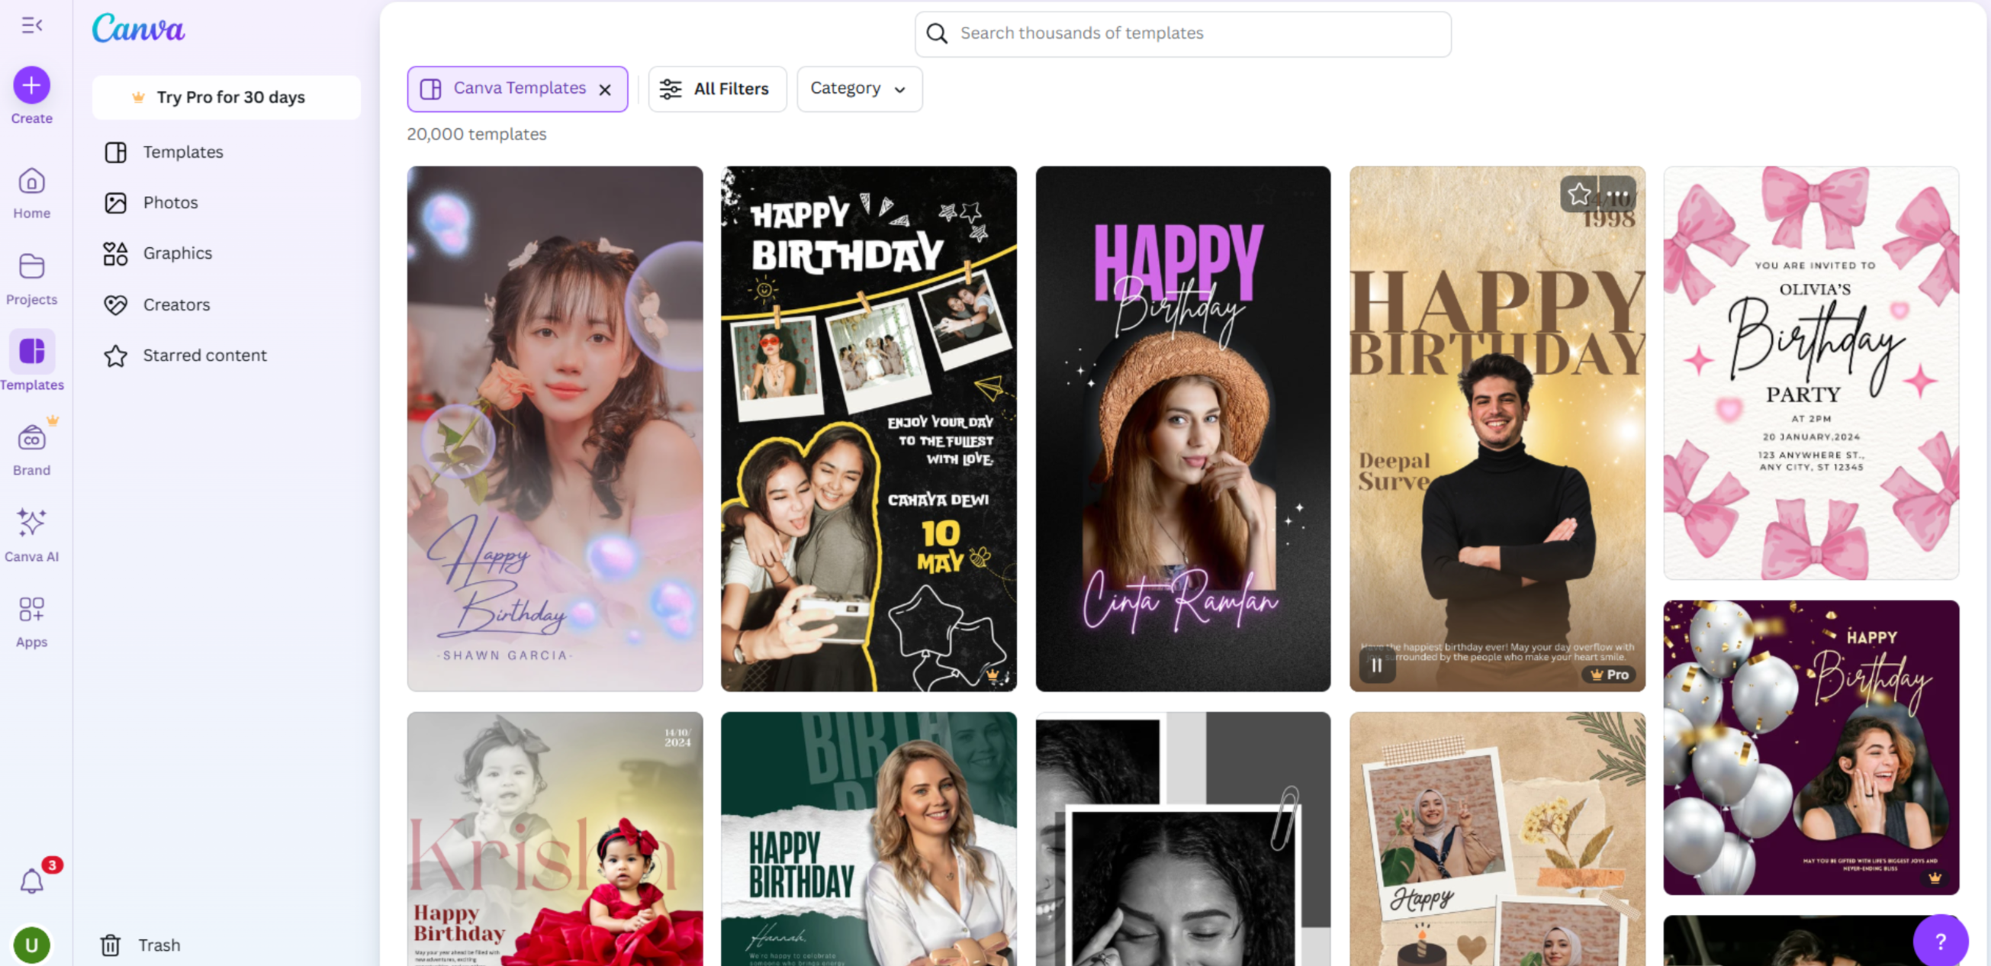This screenshot has height=966, width=1991.
Task: Collapse the left navigation sidebar
Action: click(x=31, y=25)
